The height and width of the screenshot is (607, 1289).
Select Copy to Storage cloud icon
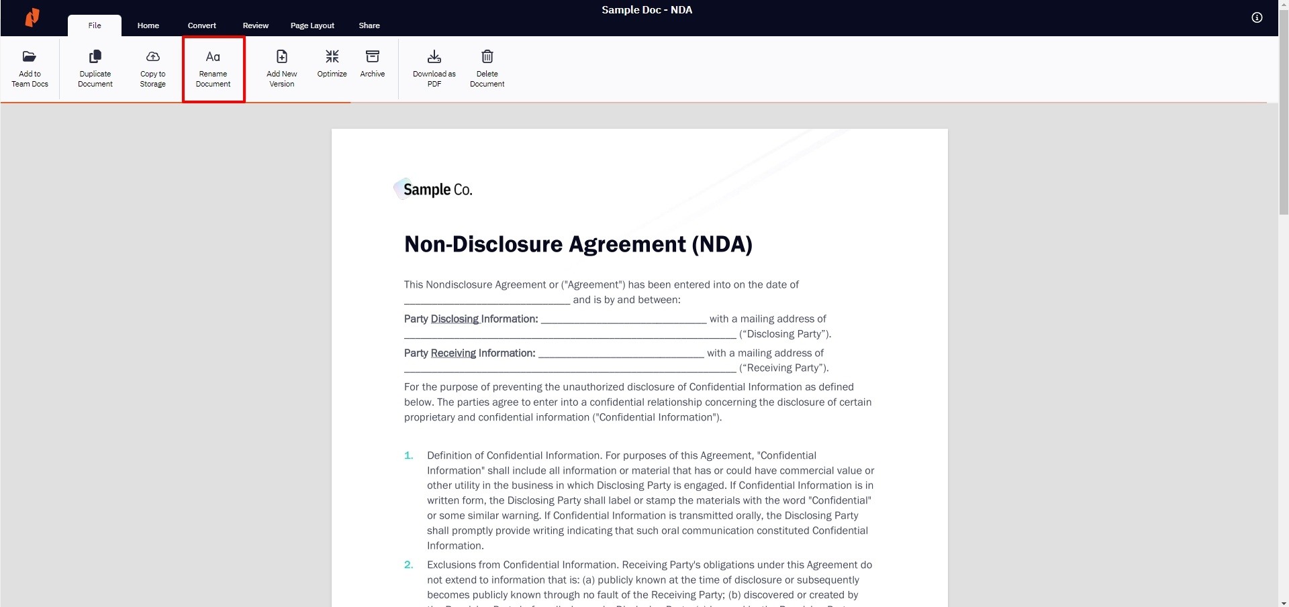pos(153,57)
